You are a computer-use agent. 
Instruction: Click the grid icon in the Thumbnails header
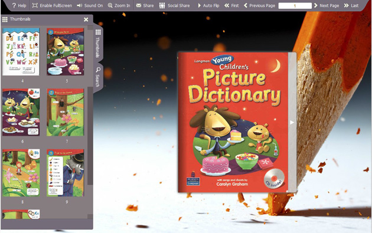pyautogui.click(x=5, y=19)
